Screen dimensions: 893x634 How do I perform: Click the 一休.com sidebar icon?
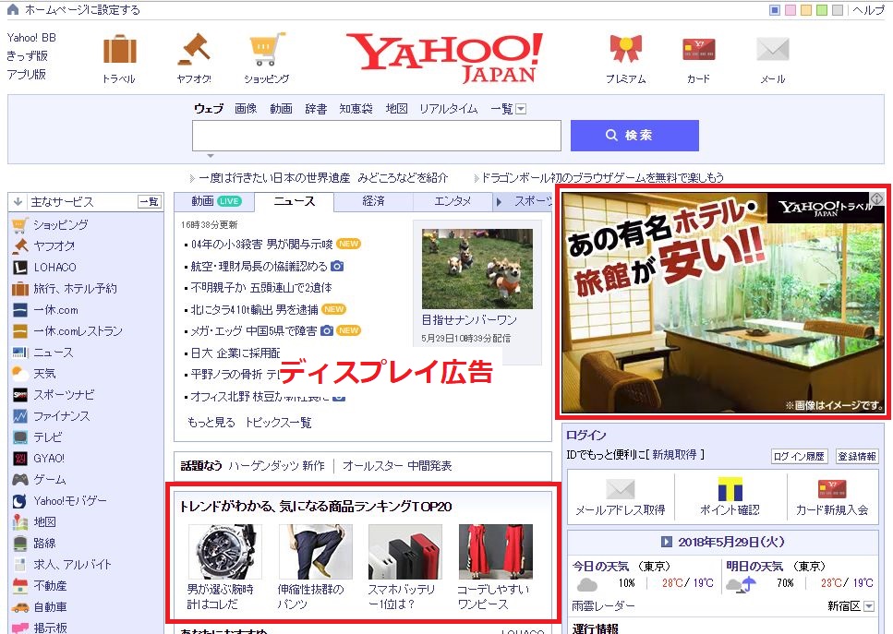pyautogui.click(x=20, y=310)
